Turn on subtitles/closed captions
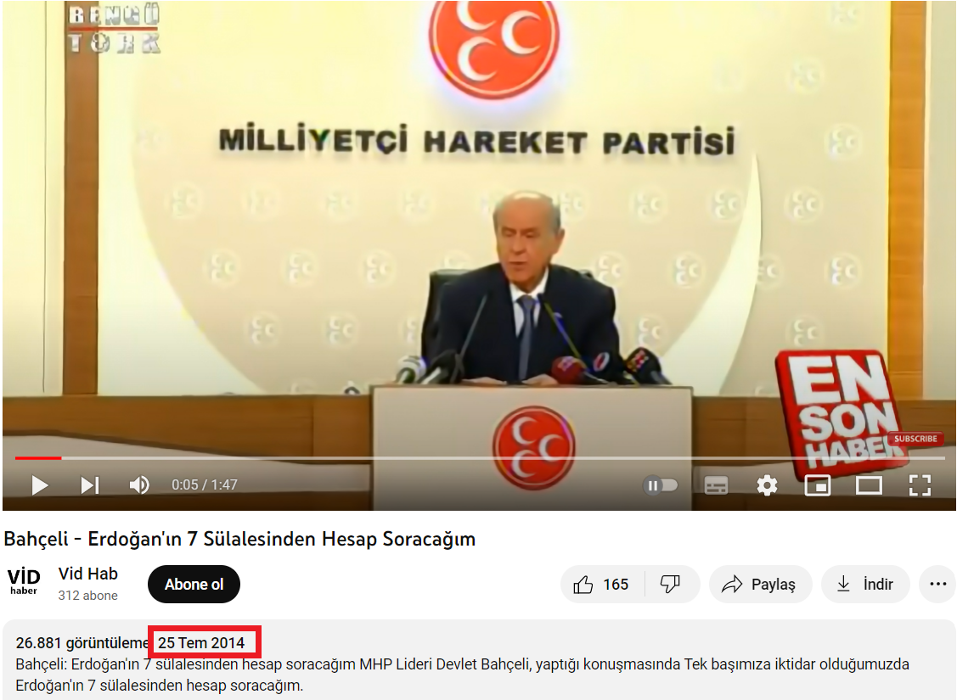The width and height of the screenshot is (957, 700). pos(716,485)
